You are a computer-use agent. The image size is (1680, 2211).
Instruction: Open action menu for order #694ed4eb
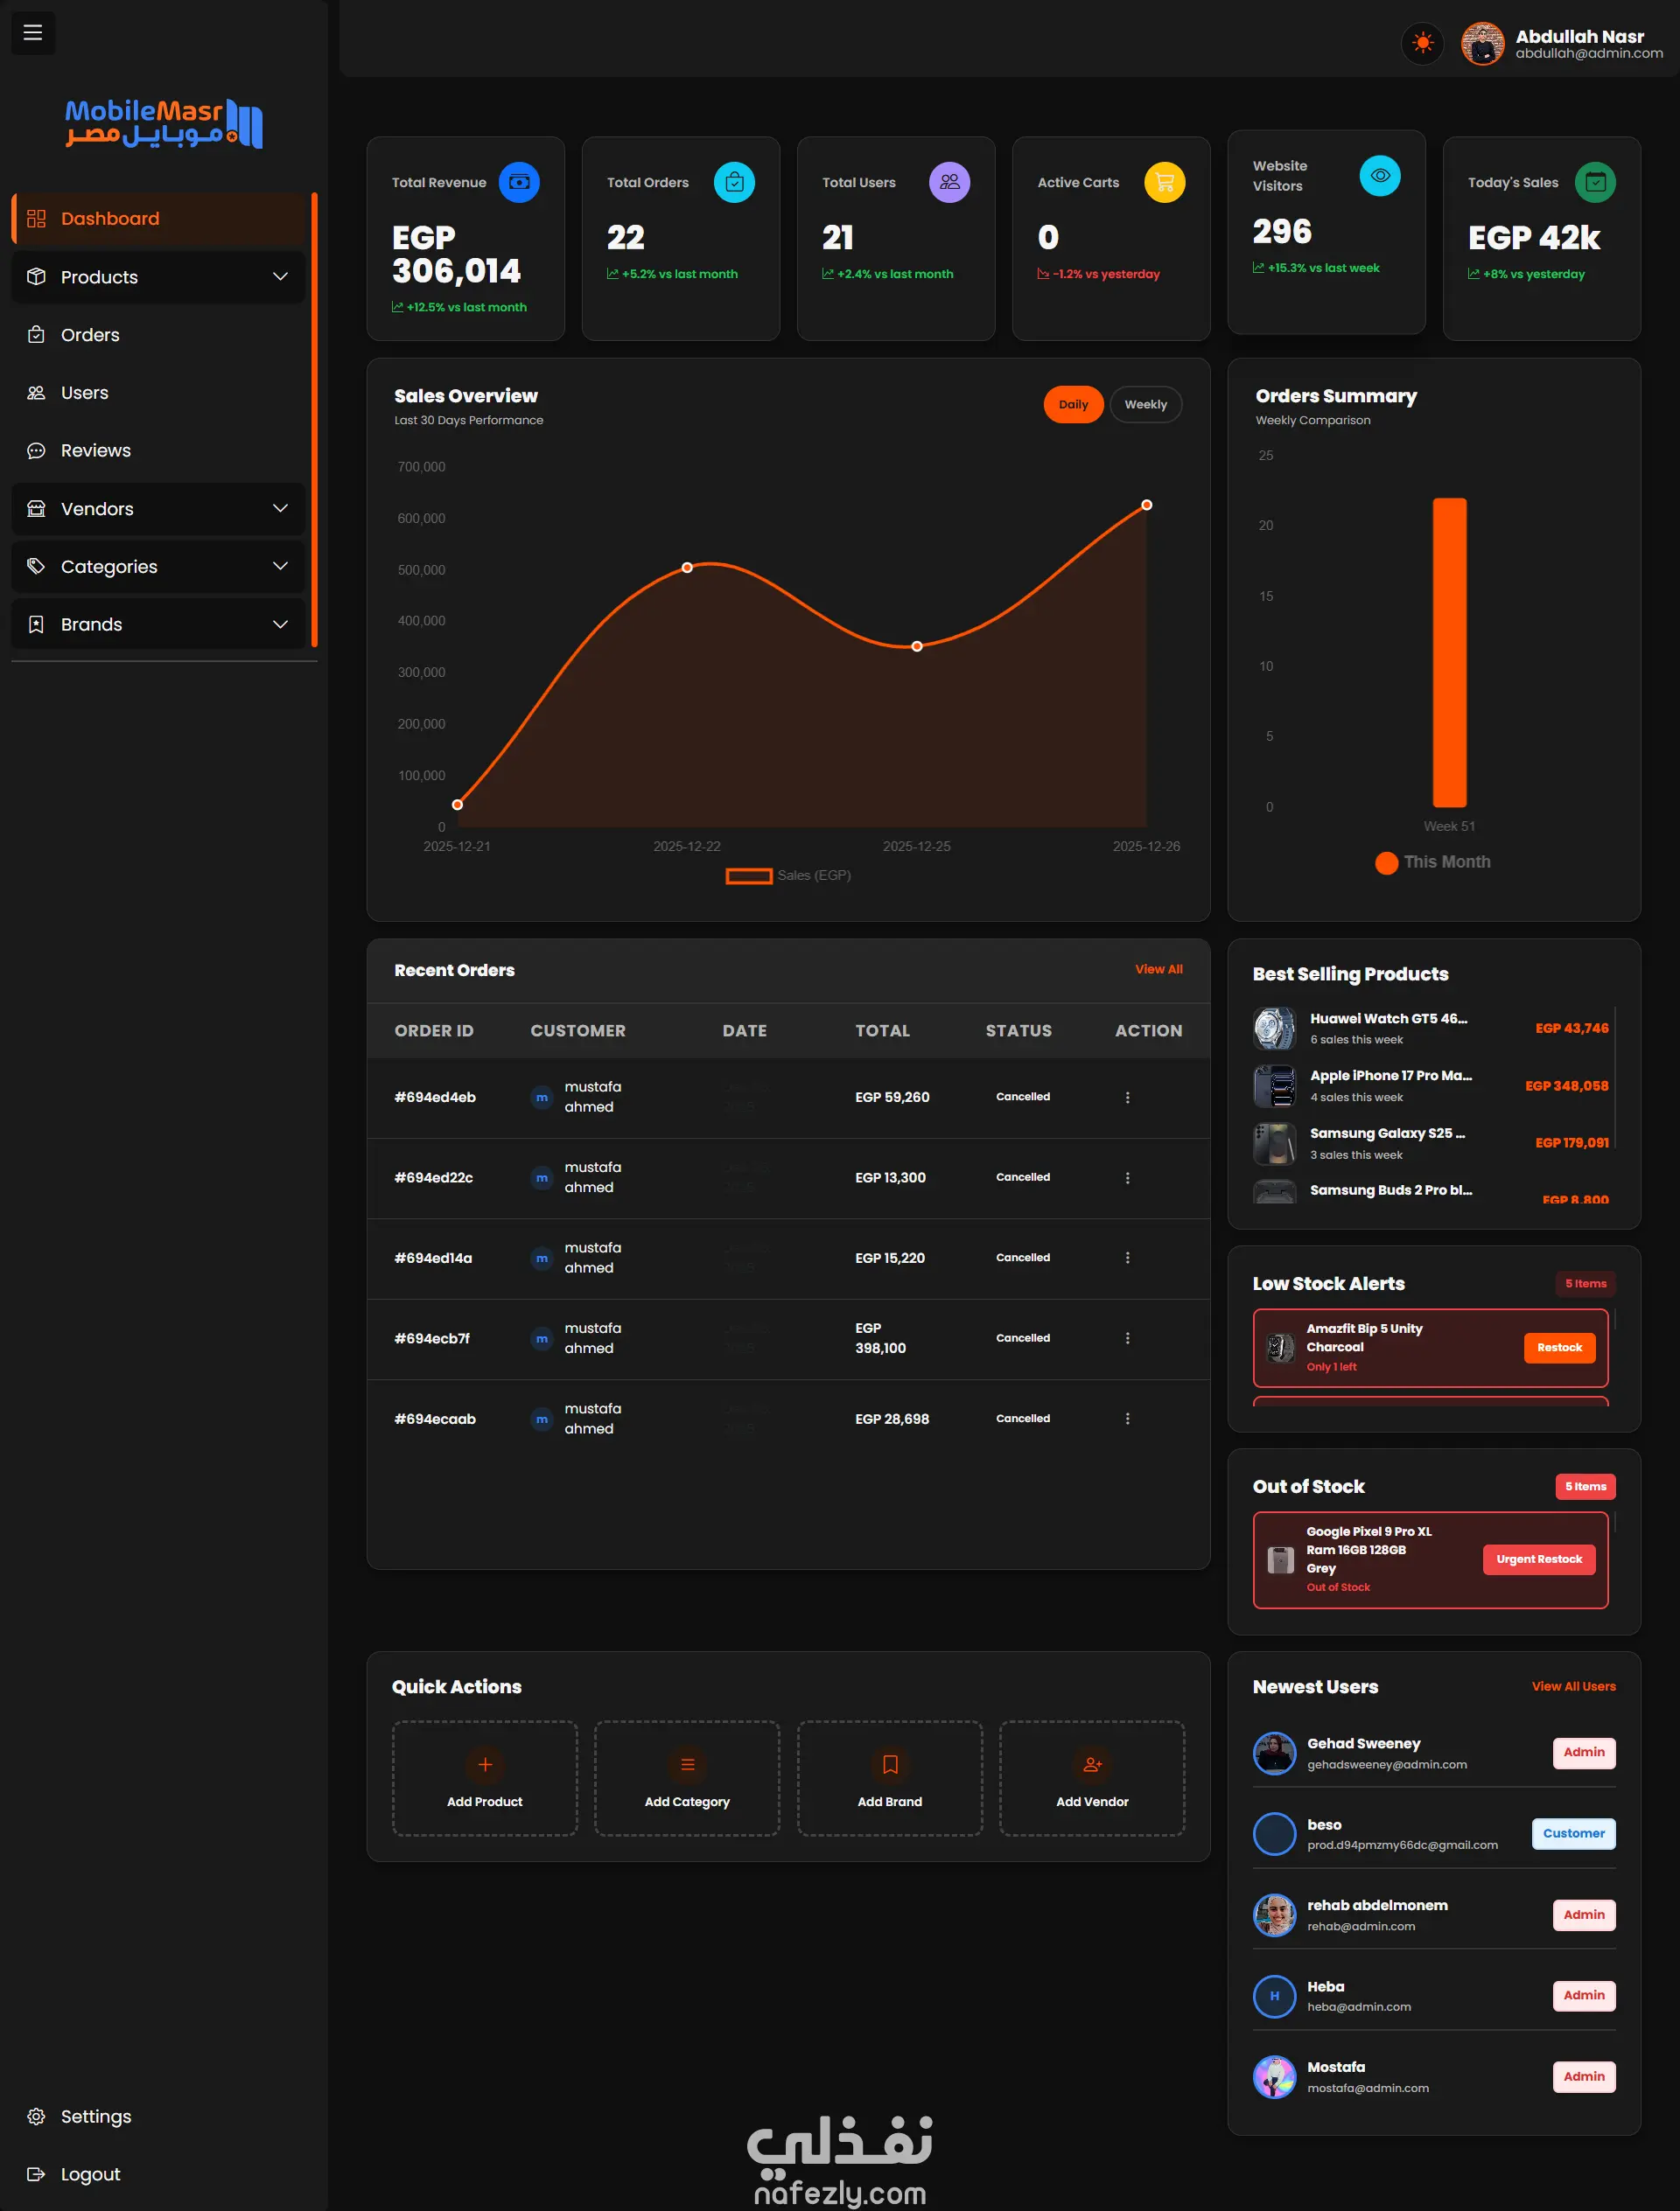point(1127,1098)
